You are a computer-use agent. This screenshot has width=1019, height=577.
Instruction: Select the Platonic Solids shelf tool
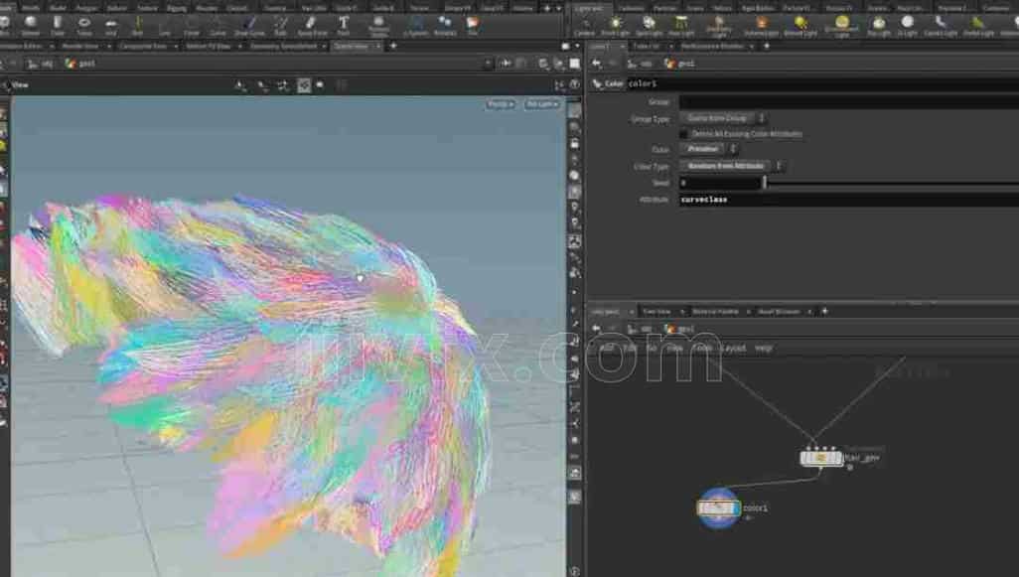pos(378,26)
